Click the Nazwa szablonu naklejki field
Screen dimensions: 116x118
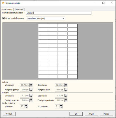[58, 13]
